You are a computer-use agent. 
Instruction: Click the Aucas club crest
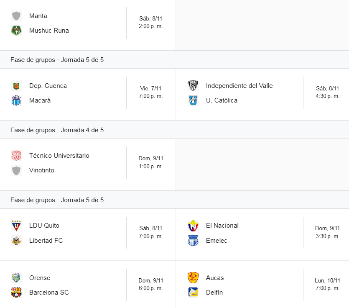point(193,278)
